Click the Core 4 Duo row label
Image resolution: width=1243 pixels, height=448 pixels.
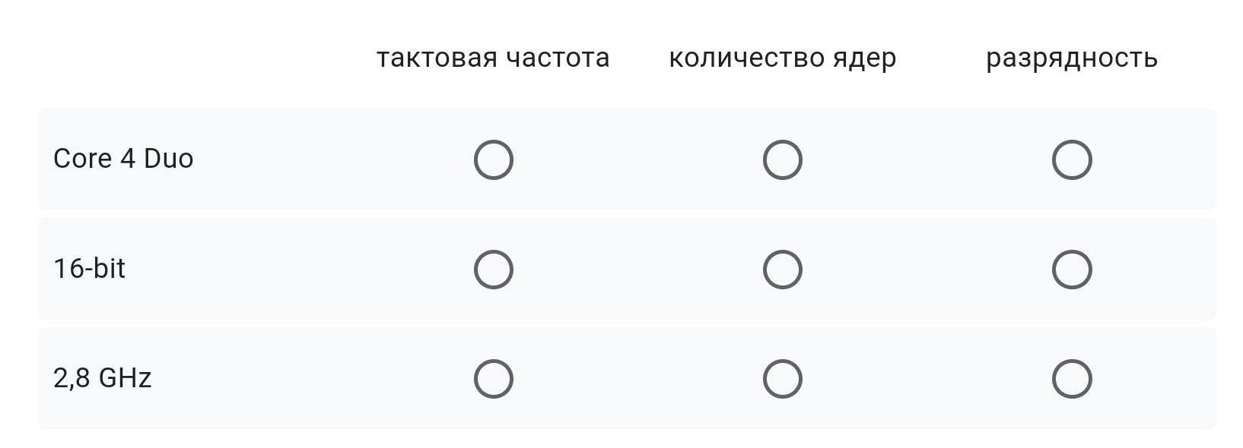pyautogui.click(x=123, y=159)
